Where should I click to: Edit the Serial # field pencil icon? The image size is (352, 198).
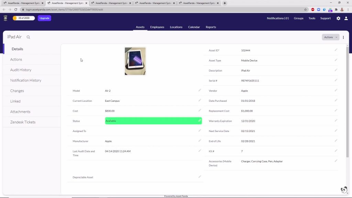tap(336, 80)
